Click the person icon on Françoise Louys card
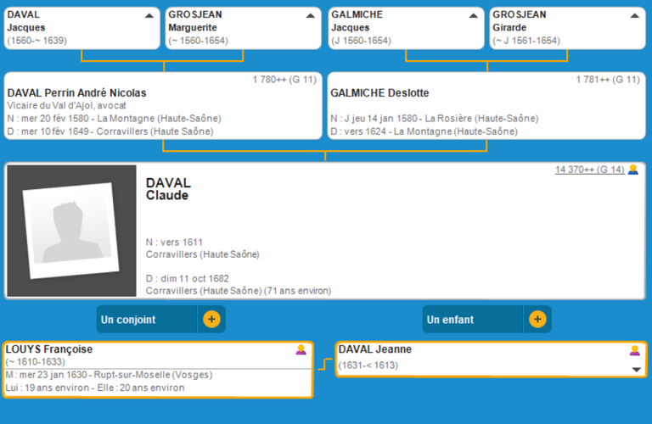This screenshot has height=424, width=652. point(301,349)
